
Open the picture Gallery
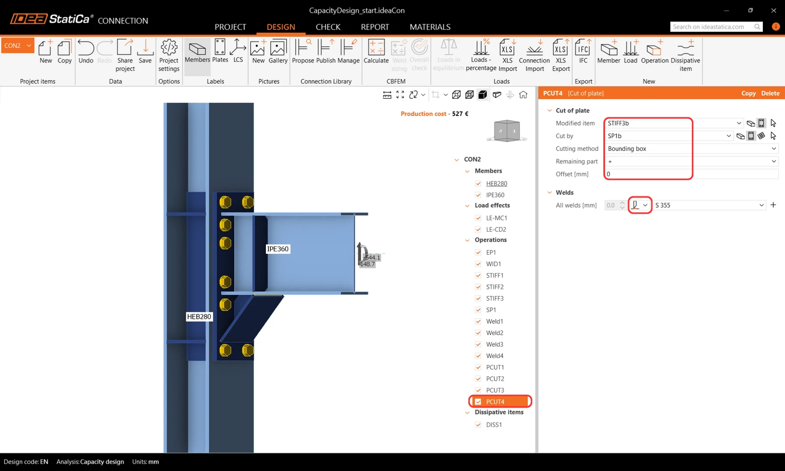coord(278,52)
